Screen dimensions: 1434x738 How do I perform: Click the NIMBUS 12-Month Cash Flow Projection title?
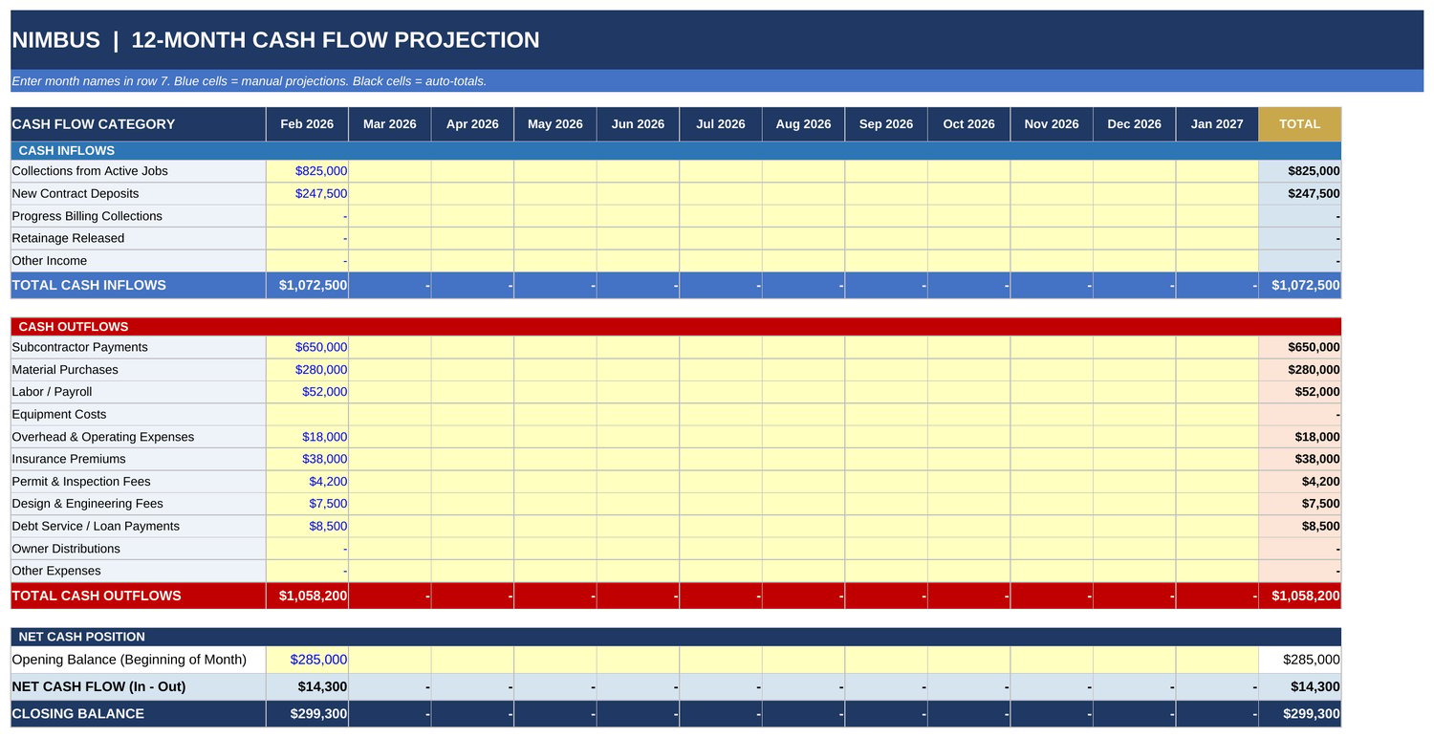point(275,40)
